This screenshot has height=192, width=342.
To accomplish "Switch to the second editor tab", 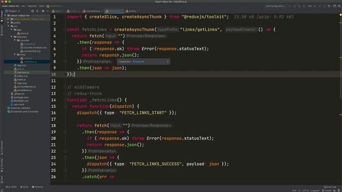I will point(73,11).
